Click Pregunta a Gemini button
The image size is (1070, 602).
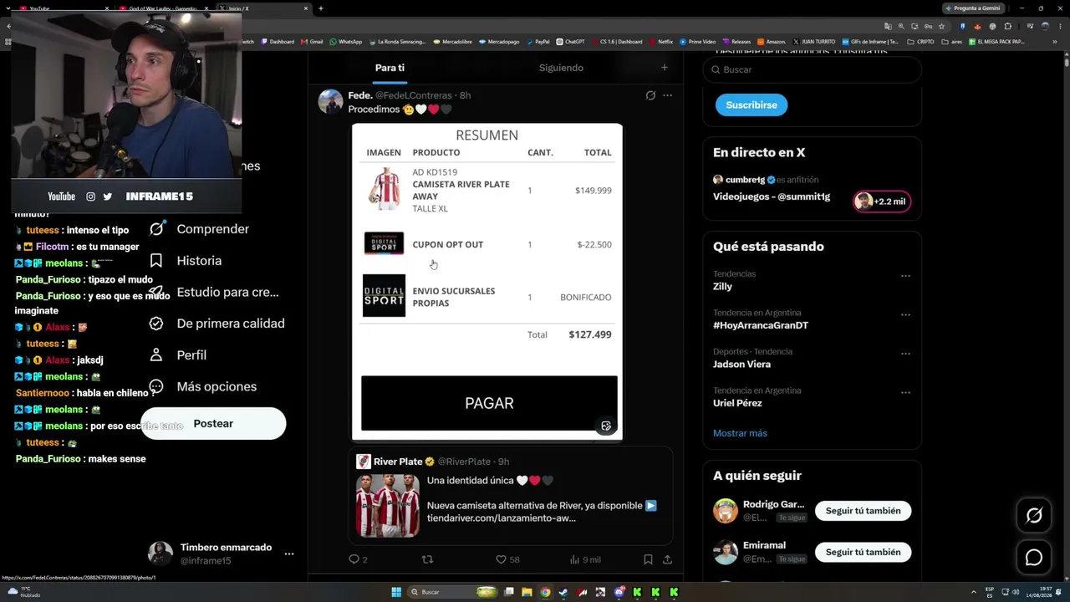(x=972, y=8)
